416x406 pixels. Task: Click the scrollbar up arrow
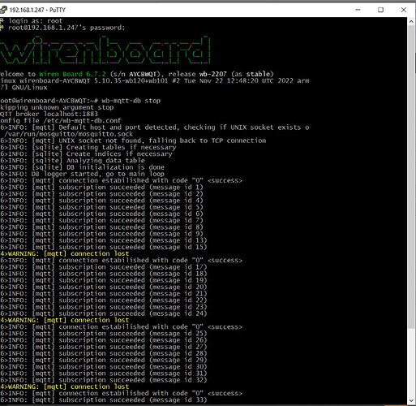[x=411, y=21]
